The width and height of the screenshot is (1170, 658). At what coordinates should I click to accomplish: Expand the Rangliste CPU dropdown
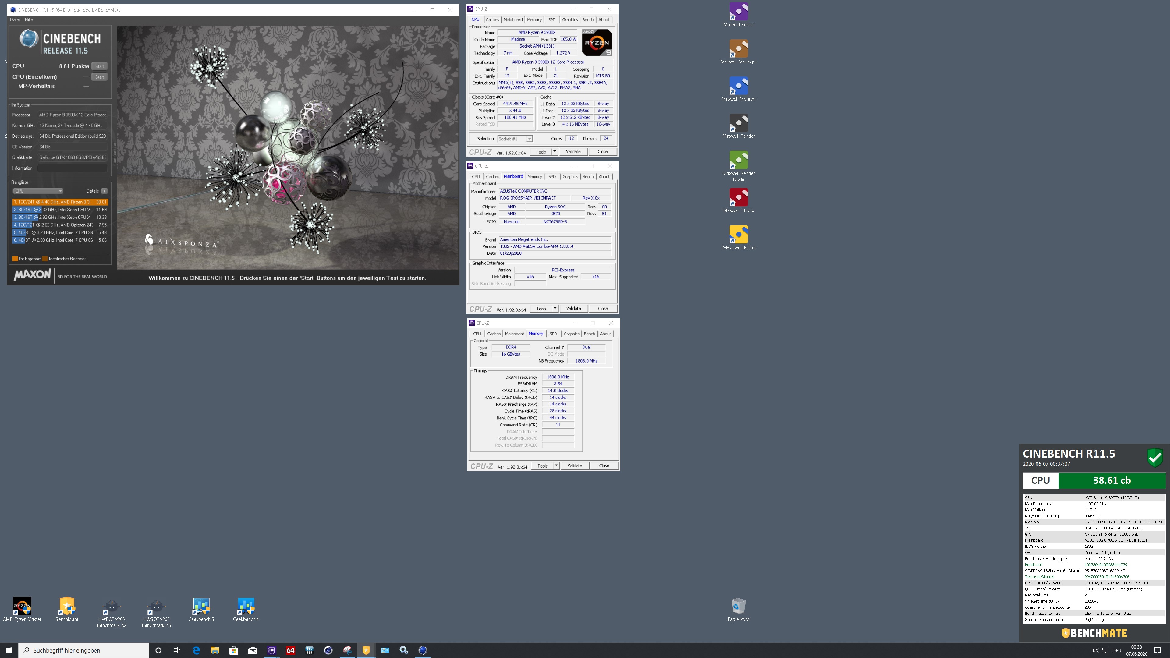click(38, 191)
